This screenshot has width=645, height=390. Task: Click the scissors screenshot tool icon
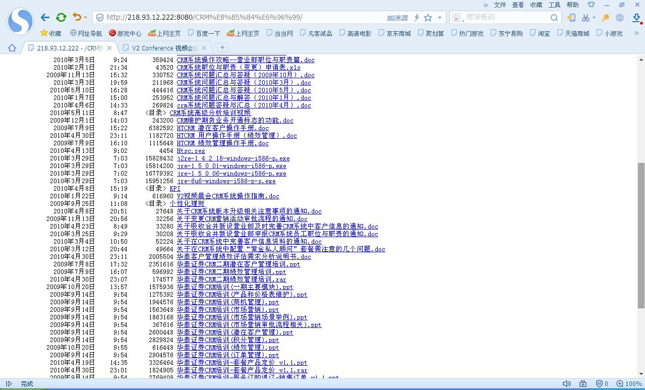[x=585, y=18]
